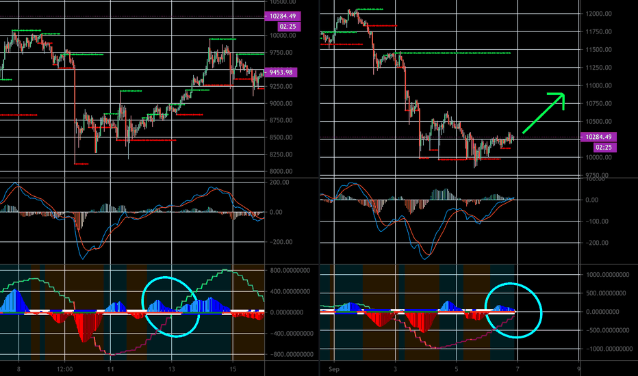Click the 02:25 countdown label on right chart
The height and width of the screenshot is (376, 638).
605,147
